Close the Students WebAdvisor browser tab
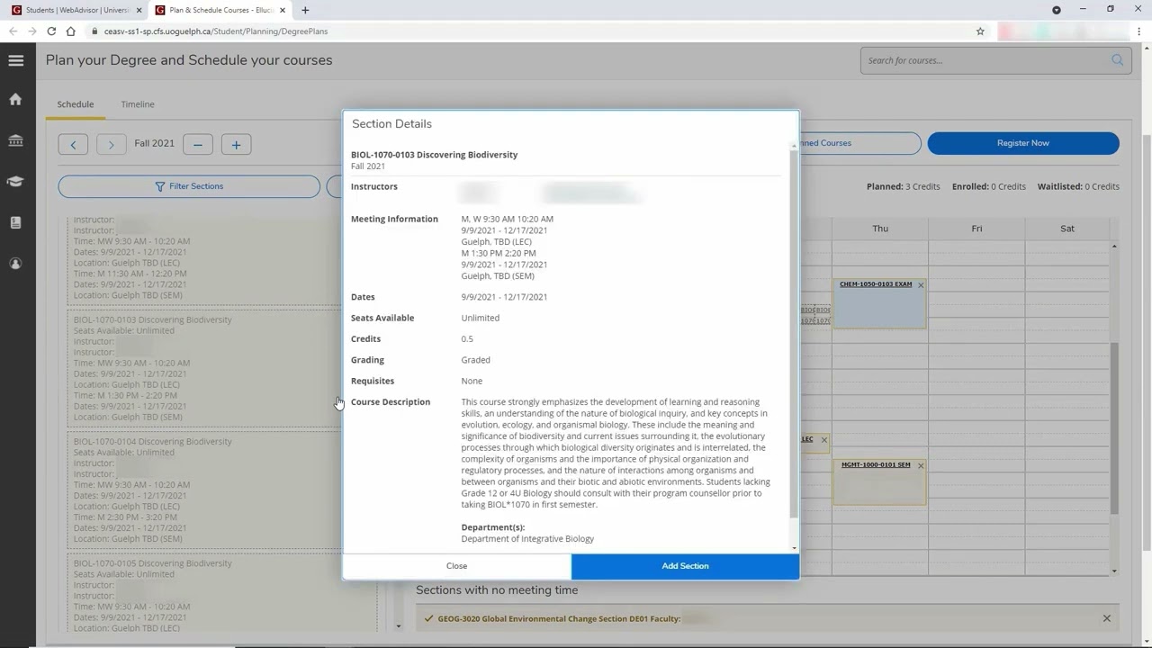1152x648 pixels. [138, 10]
